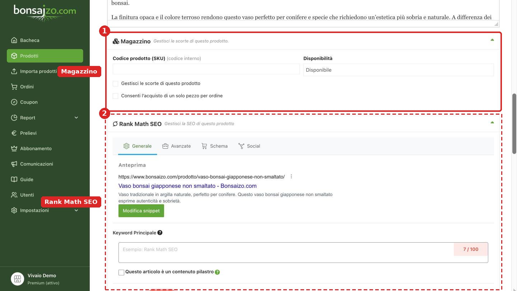The width and height of the screenshot is (517, 291).
Task: Click the page vertical scrollbar thumb
Action: tap(514, 124)
